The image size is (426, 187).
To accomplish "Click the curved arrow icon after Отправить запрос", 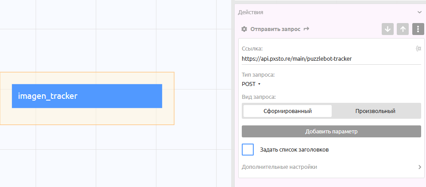I will [306, 29].
